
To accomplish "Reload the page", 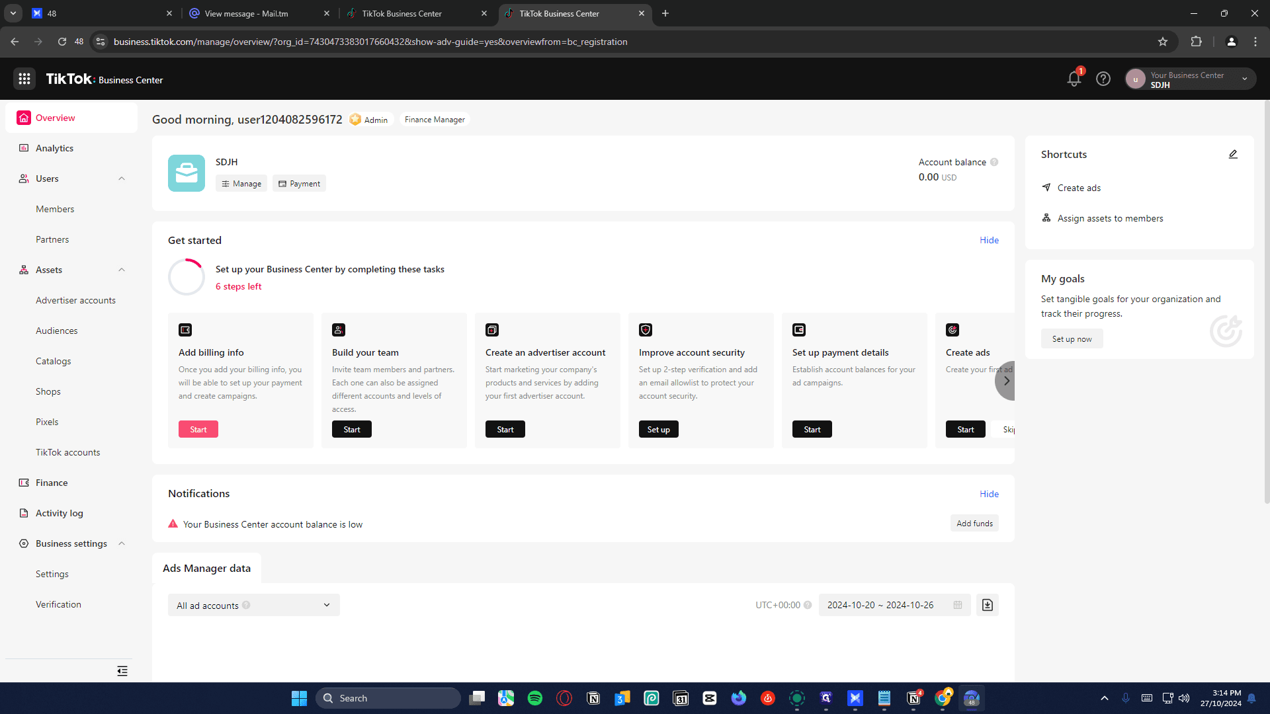I will (62, 42).
